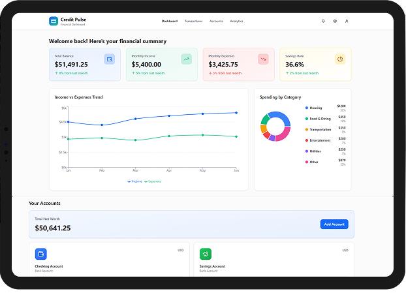Click the Jun income data point
Screen dimensions: 406x293
[x=236, y=112]
